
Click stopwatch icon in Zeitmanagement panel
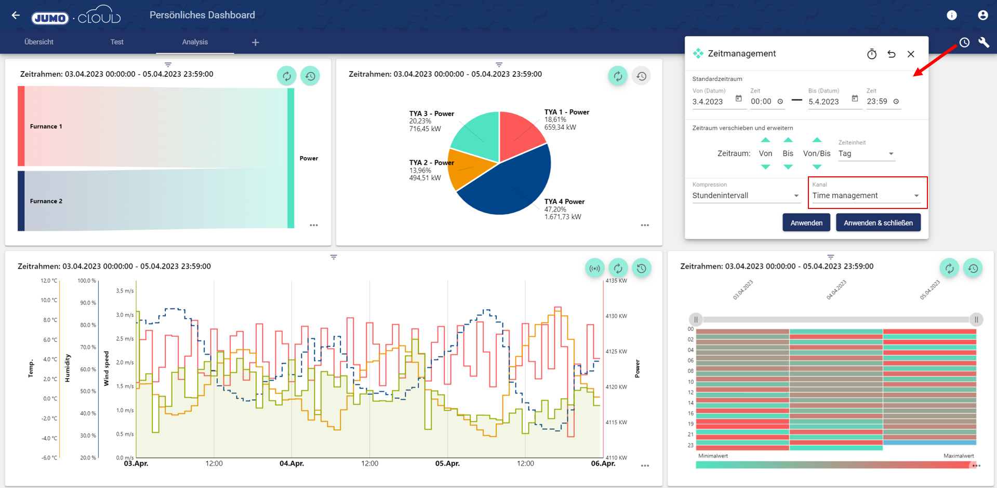(871, 54)
